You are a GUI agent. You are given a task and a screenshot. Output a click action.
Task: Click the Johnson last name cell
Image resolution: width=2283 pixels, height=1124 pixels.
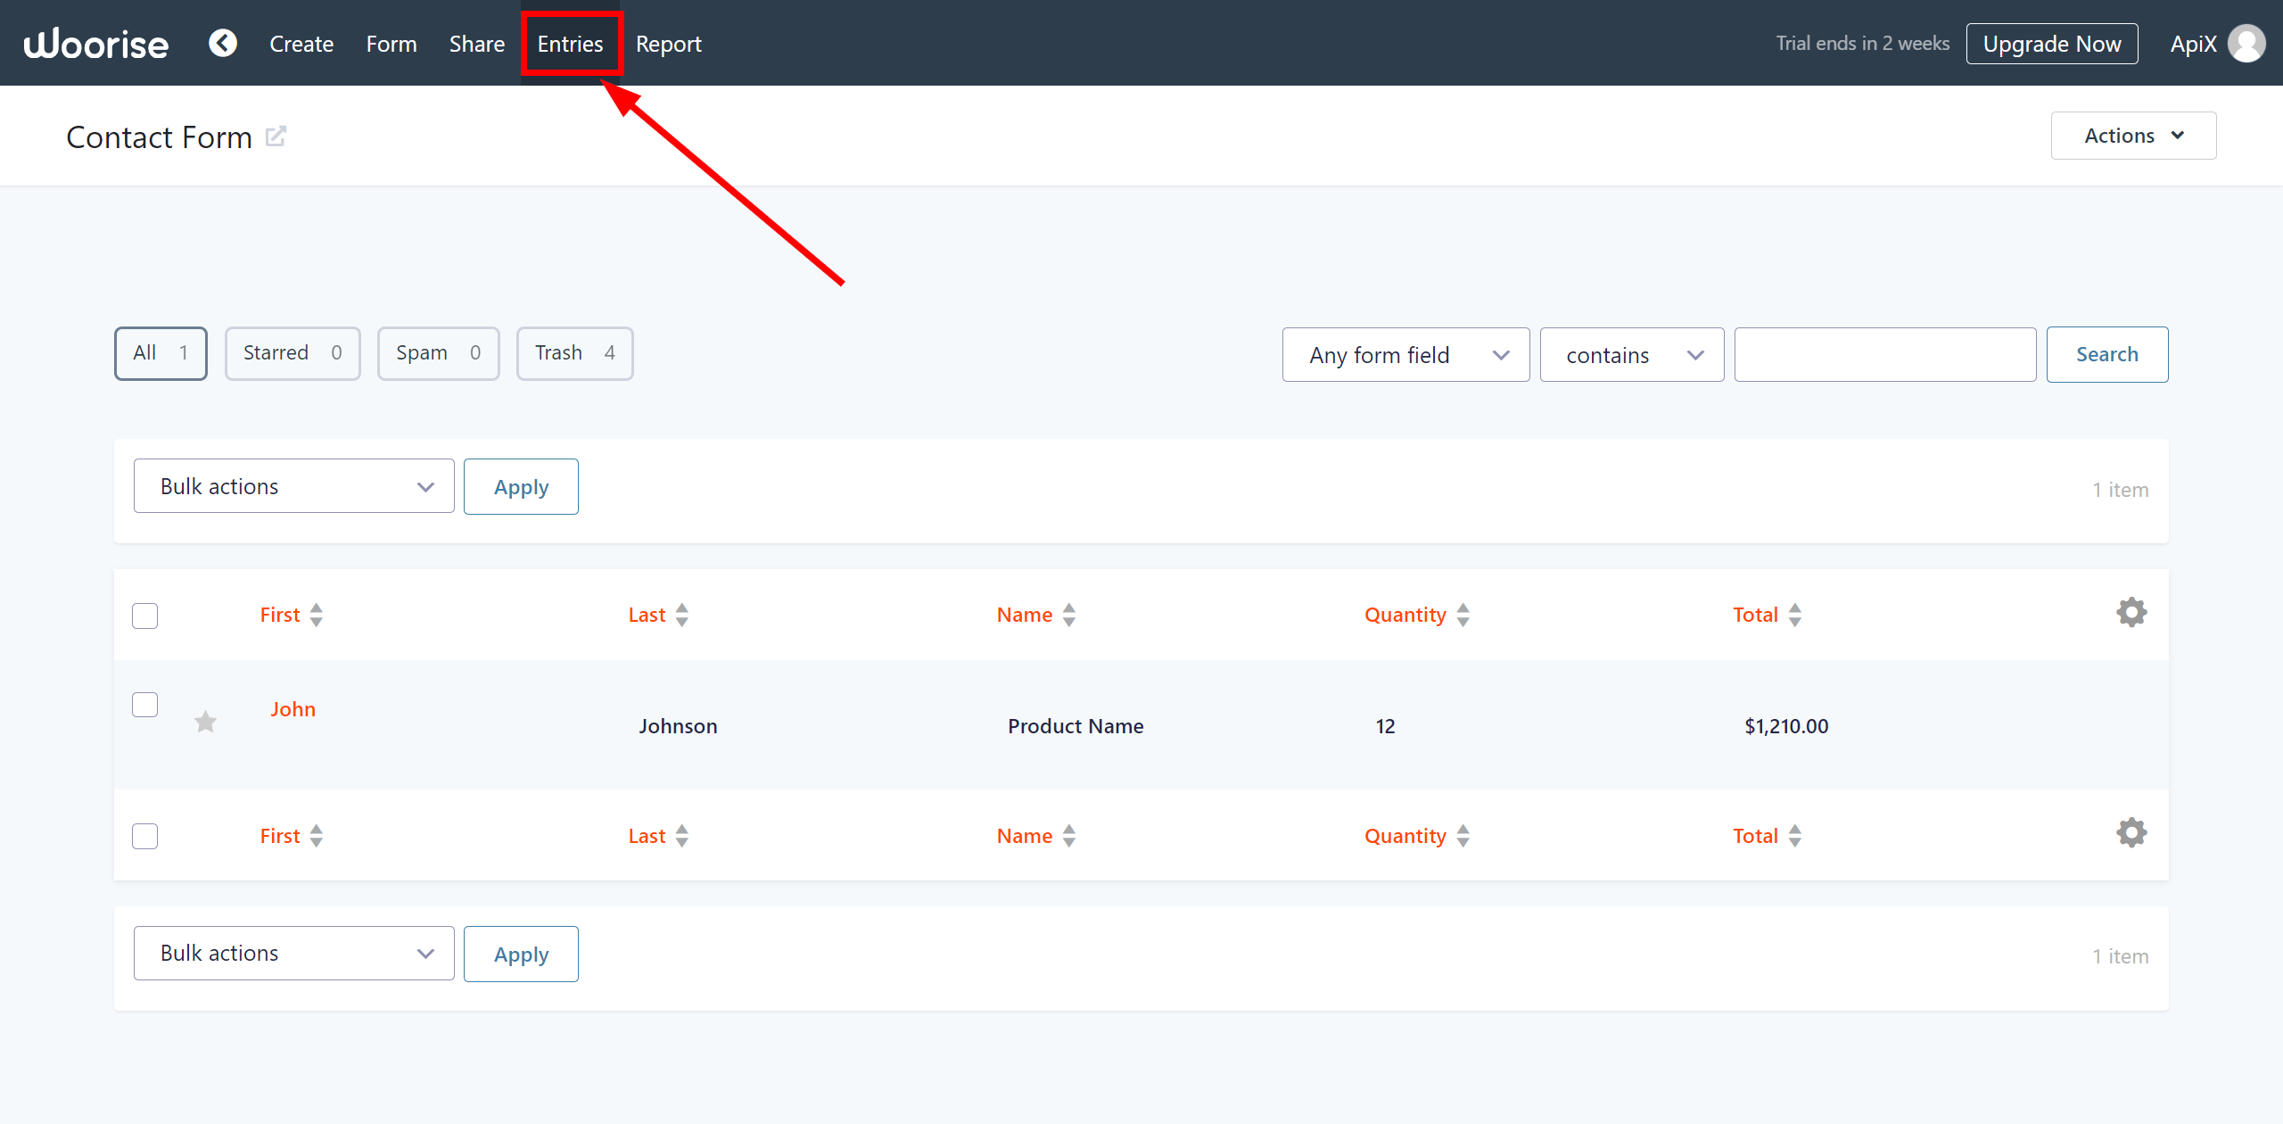pos(678,726)
